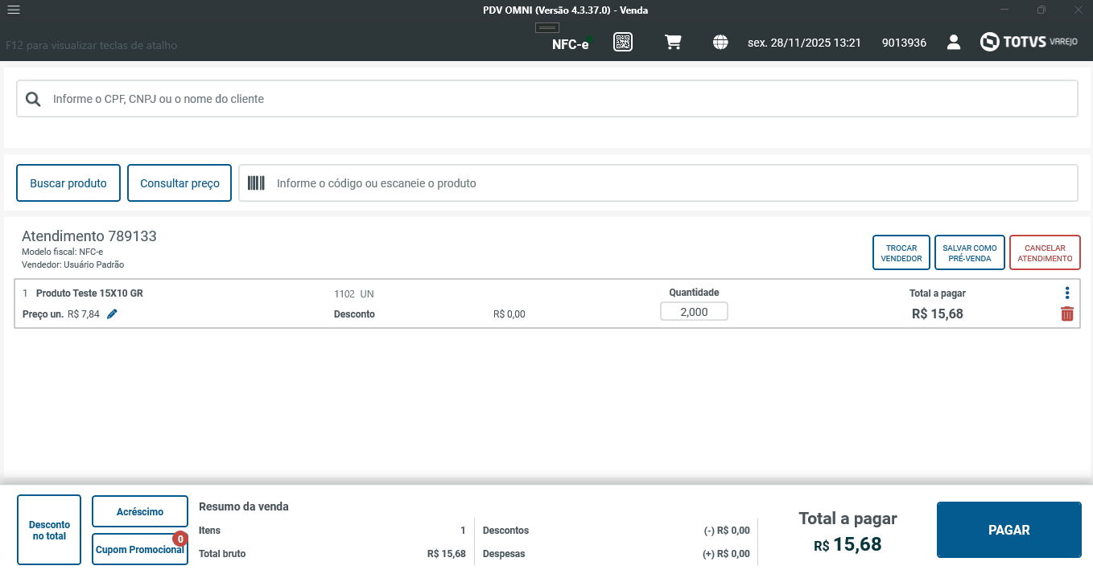Image resolution: width=1093 pixels, height=574 pixels.
Task: Click Descontos (-) R$ 0,00 value
Action: pos(727,531)
